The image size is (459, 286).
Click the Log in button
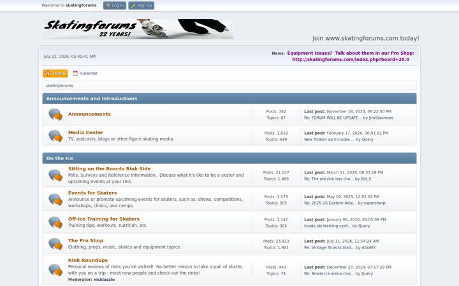click(115, 5)
